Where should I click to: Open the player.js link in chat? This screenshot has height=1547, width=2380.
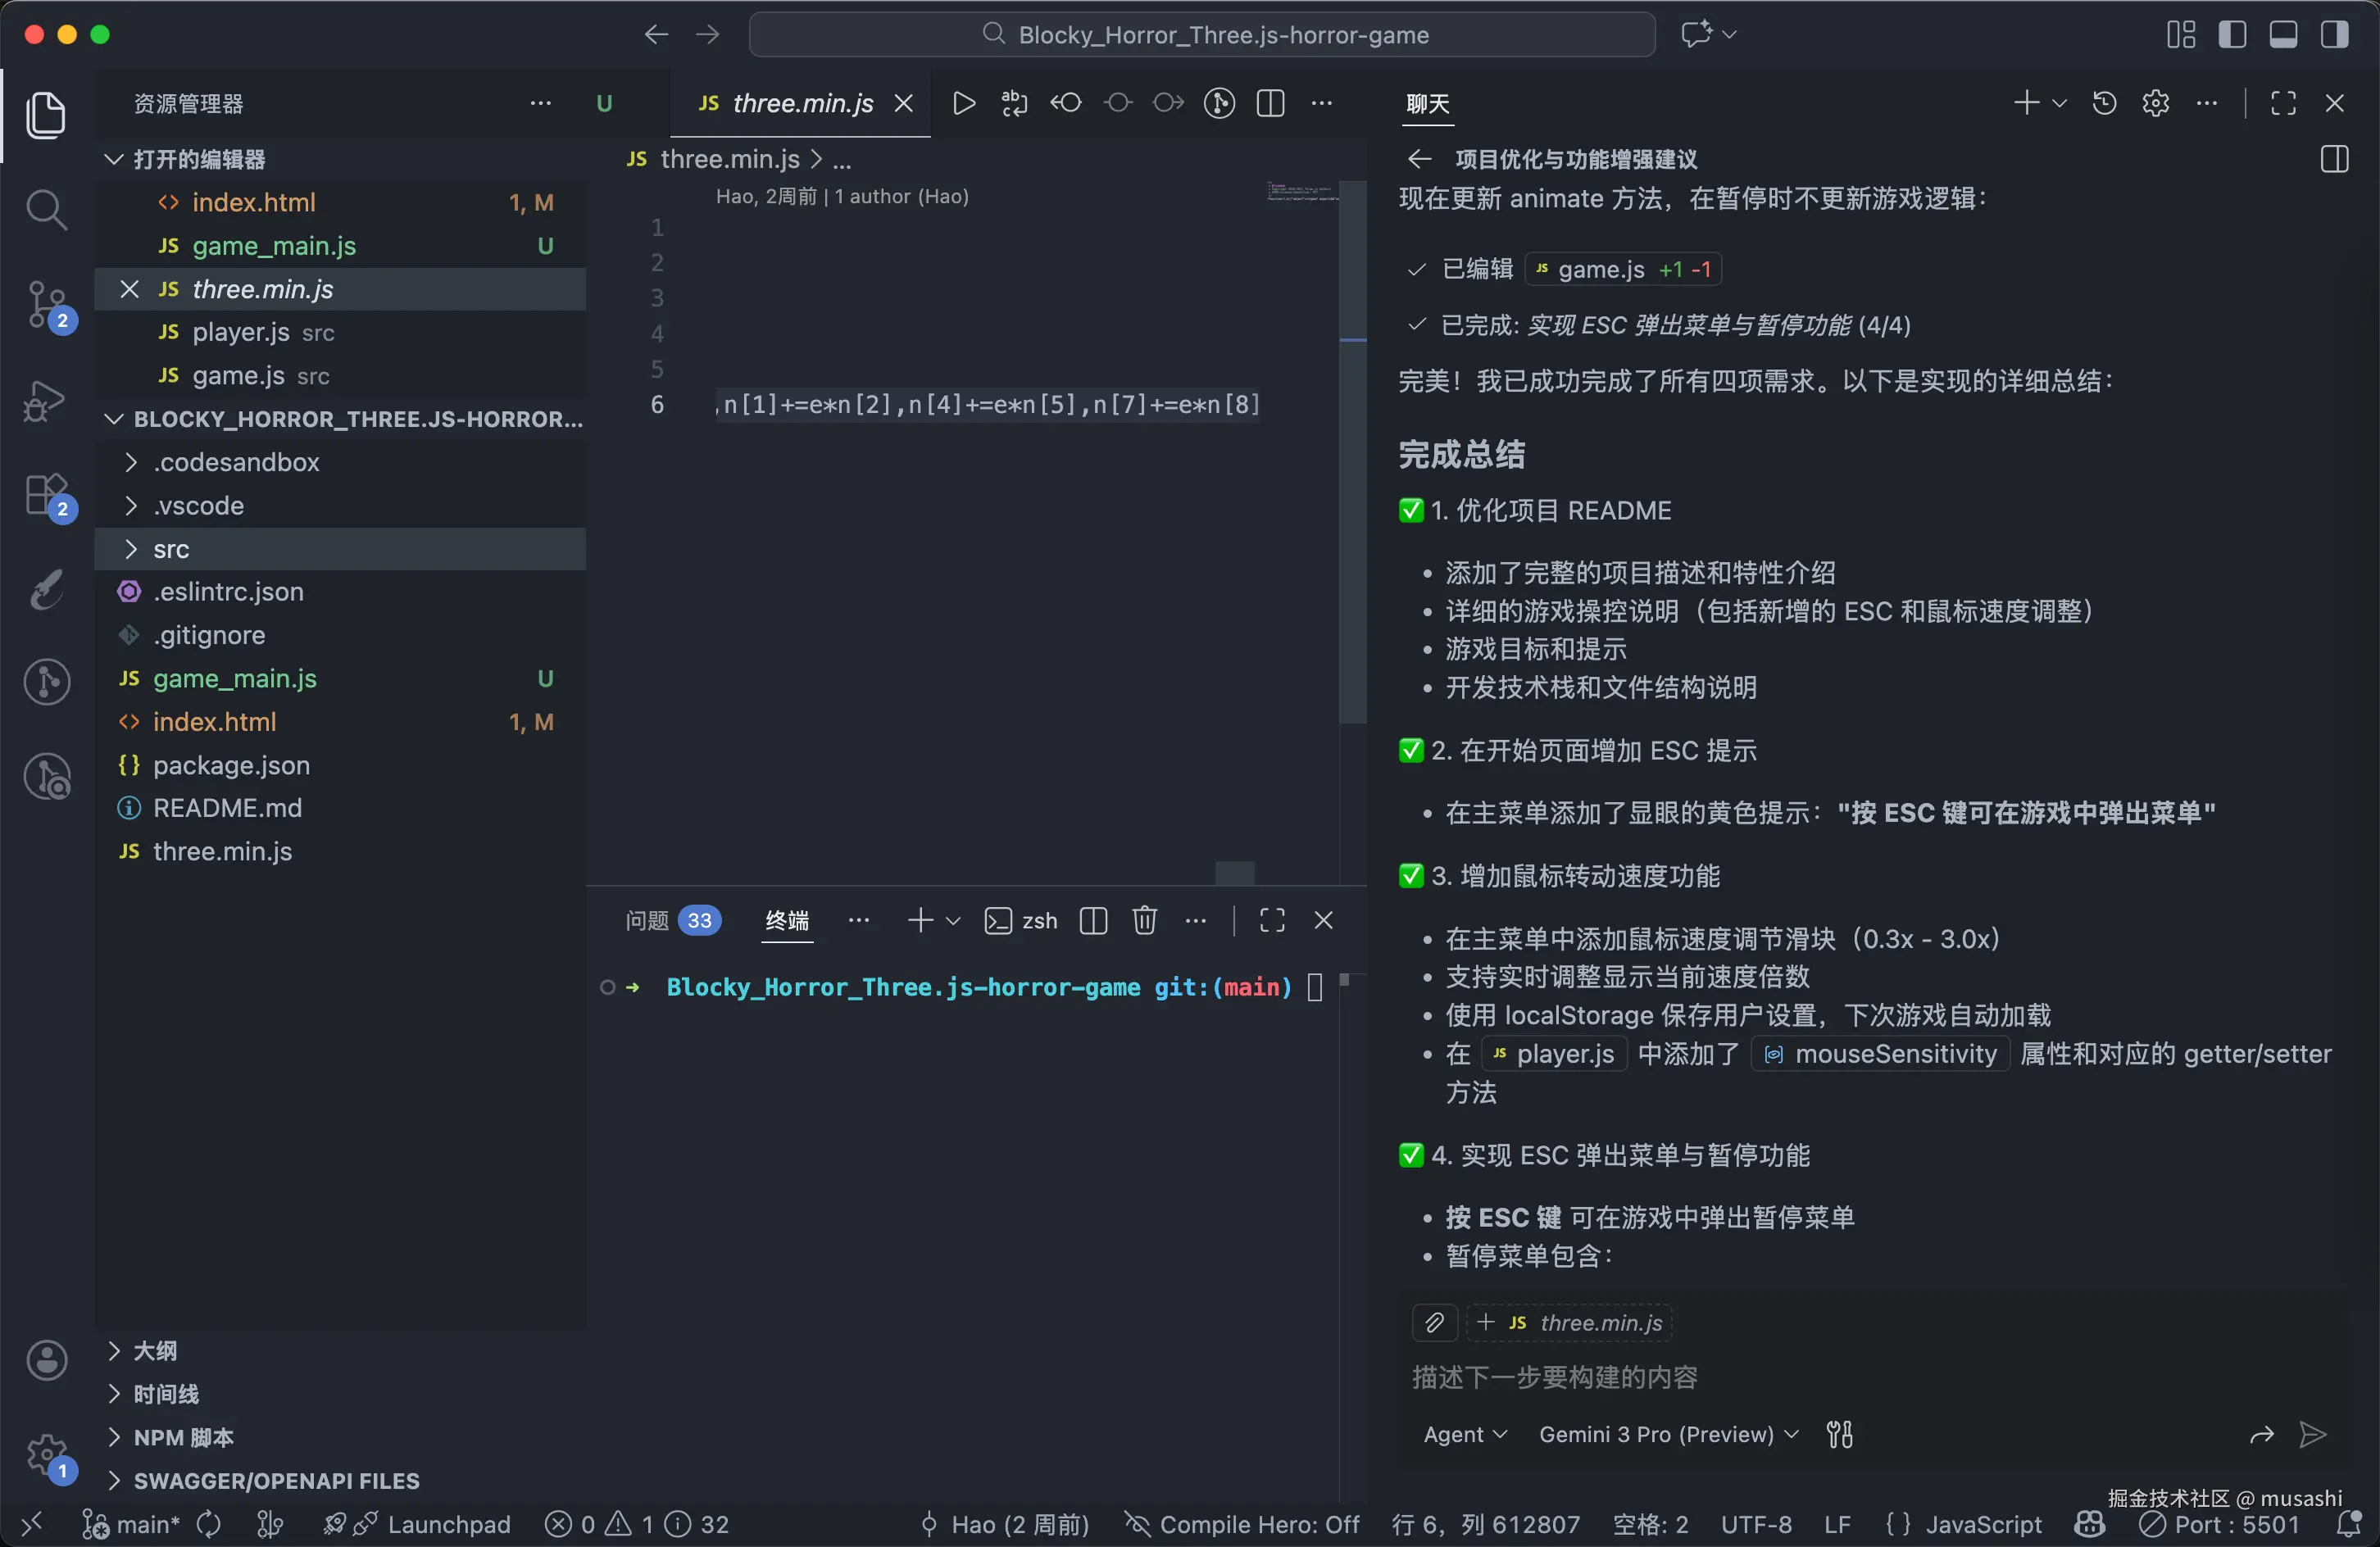point(1554,1054)
